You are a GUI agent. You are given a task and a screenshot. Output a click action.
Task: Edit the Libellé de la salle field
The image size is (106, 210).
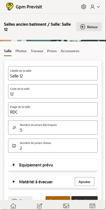coord(53,73)
